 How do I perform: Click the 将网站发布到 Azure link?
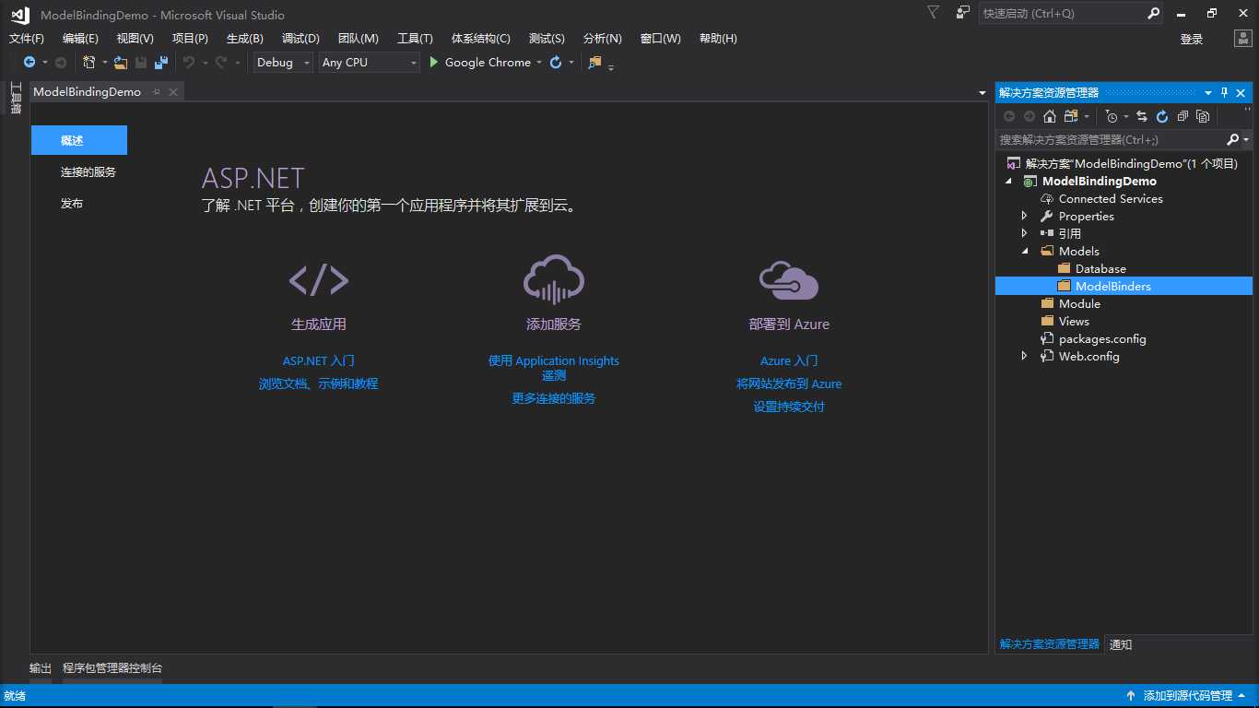(x=789, y=383)
